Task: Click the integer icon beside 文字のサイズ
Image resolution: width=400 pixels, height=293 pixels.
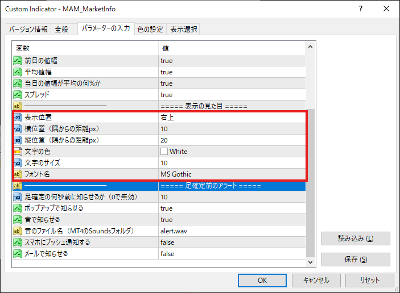Action: pyautogui.click(x=18, y=162)
